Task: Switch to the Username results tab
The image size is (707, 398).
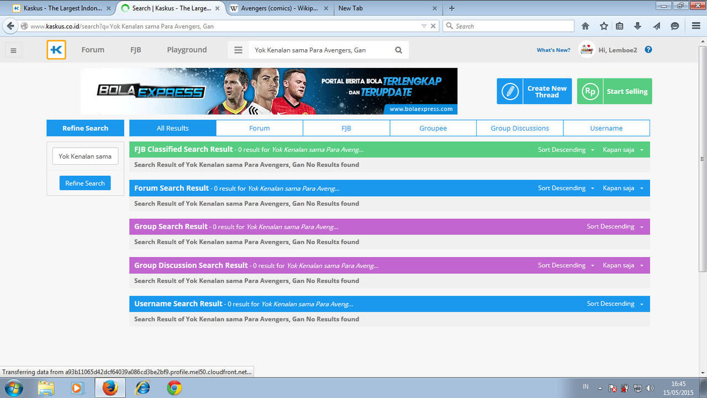Action: [606, 128]
